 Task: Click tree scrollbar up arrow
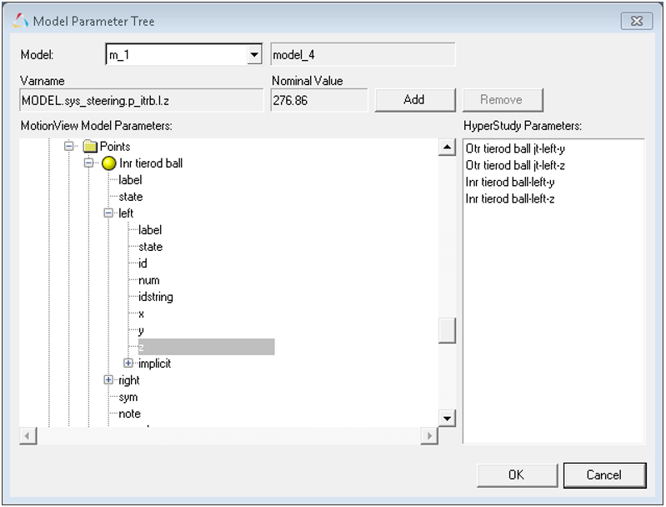tap(447, 148)
